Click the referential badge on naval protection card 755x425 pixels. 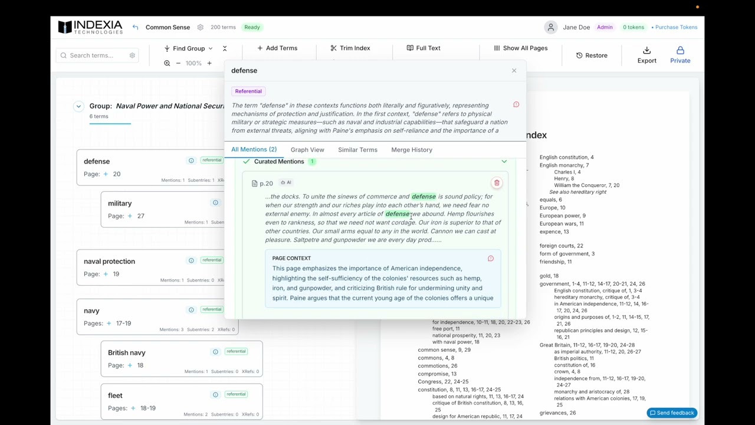click(x=212, y=260)
